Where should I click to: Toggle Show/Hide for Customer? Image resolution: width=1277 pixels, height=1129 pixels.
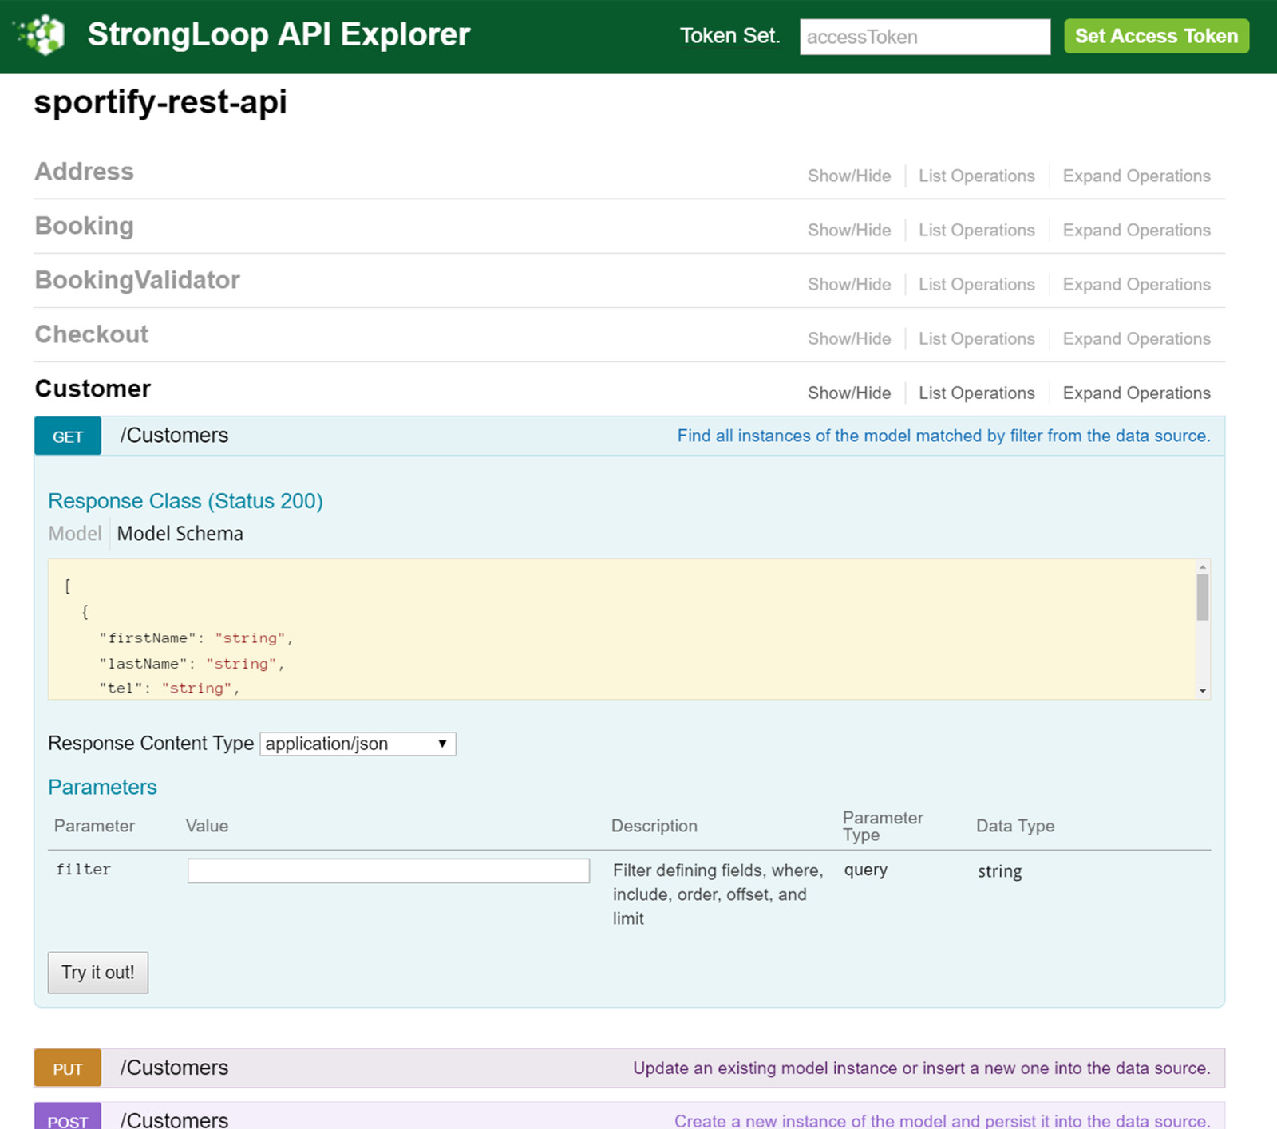849,393
